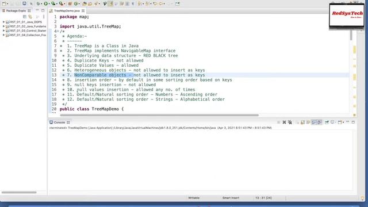Click the Open Task folder icon
This screenshot has height=207, width=368.
pyautogui.click(x=90, y=3)
